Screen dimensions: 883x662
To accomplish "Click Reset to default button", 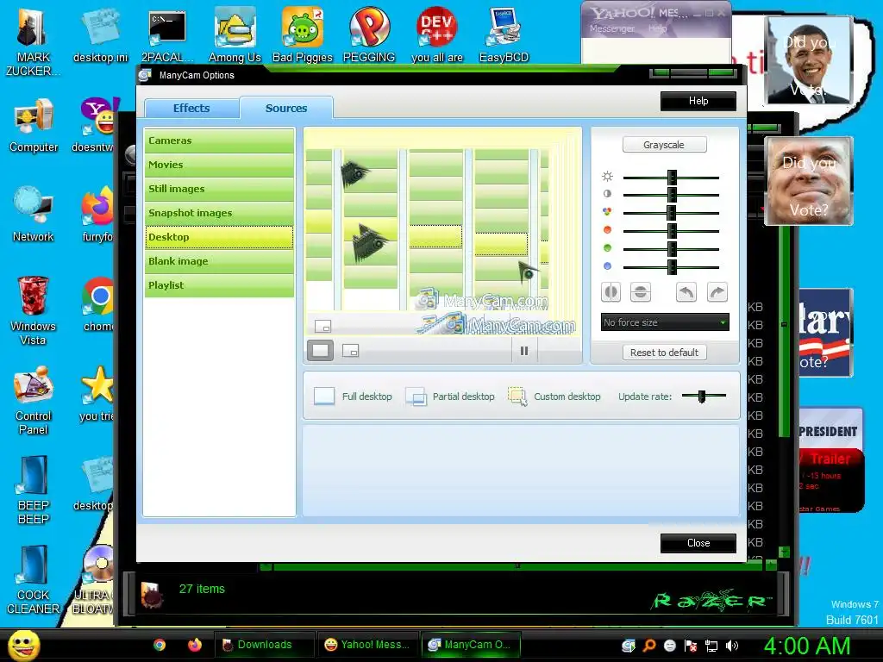I will click(664, 353).
